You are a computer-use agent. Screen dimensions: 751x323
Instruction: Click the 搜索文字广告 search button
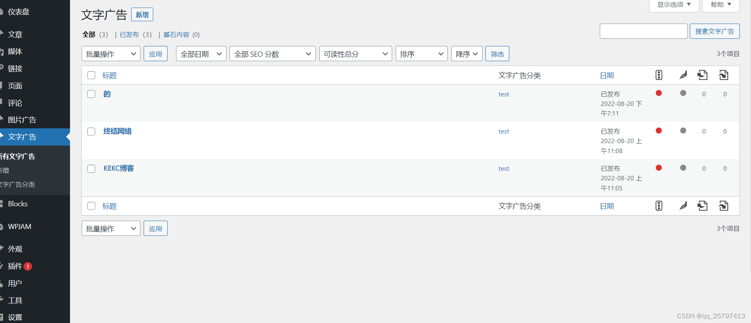point(715,31)
